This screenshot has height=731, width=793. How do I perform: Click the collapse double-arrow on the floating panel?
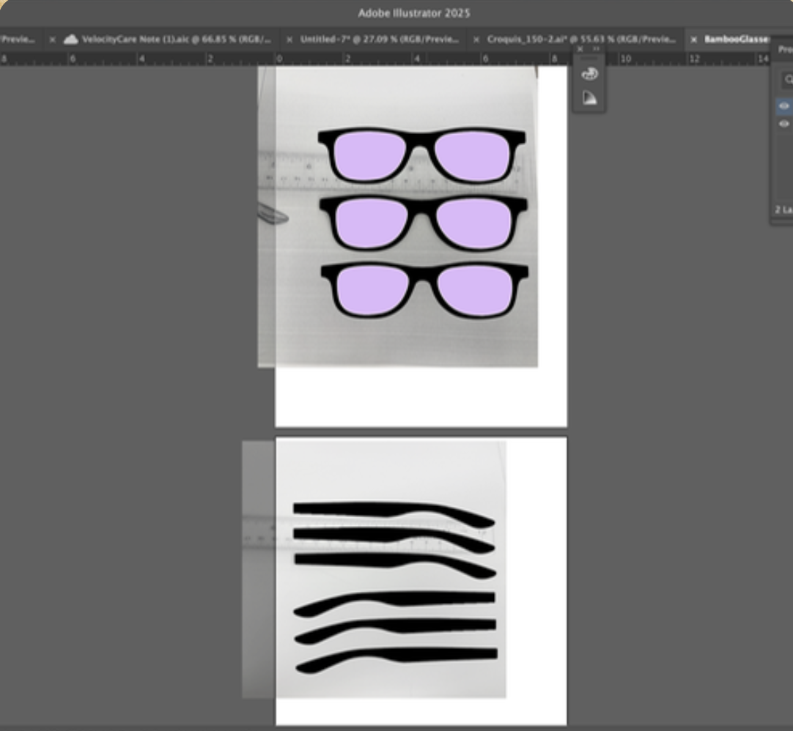pyautogui.click(x=597, y=48)
